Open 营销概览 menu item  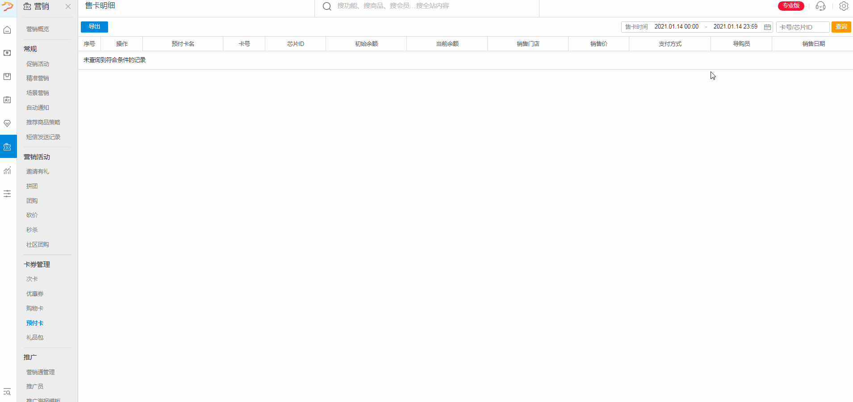(x=38, y=29)
